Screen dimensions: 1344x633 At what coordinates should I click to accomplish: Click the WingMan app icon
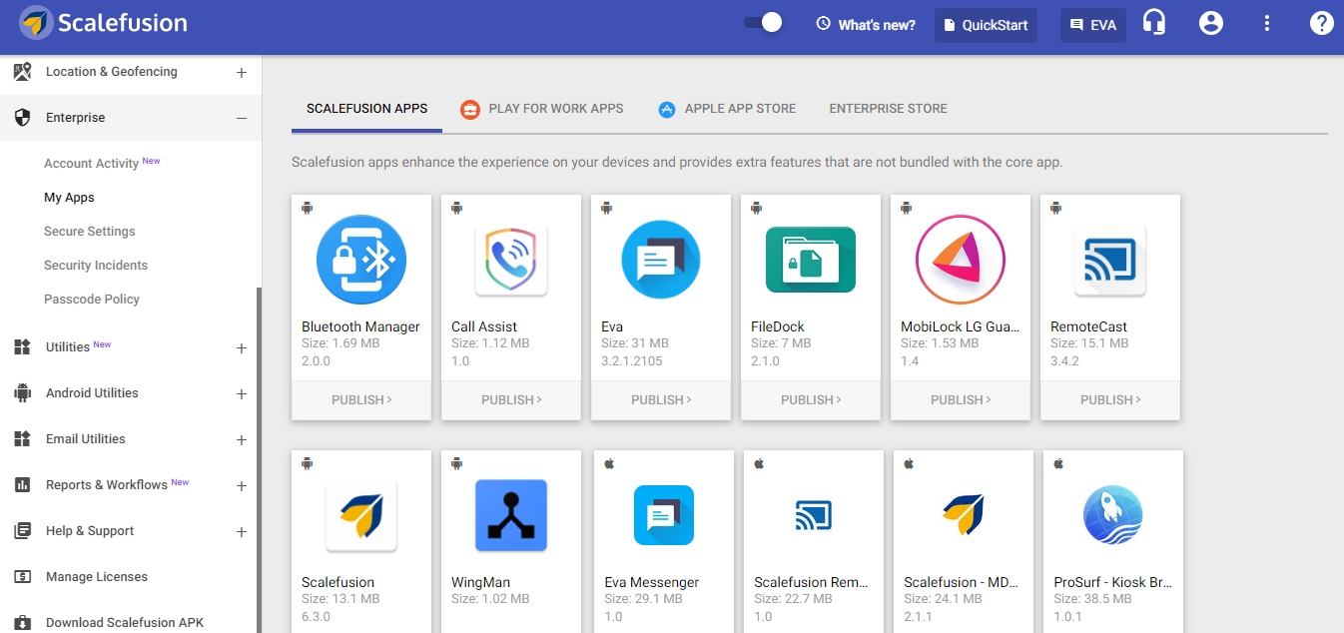tap(511, 515)
